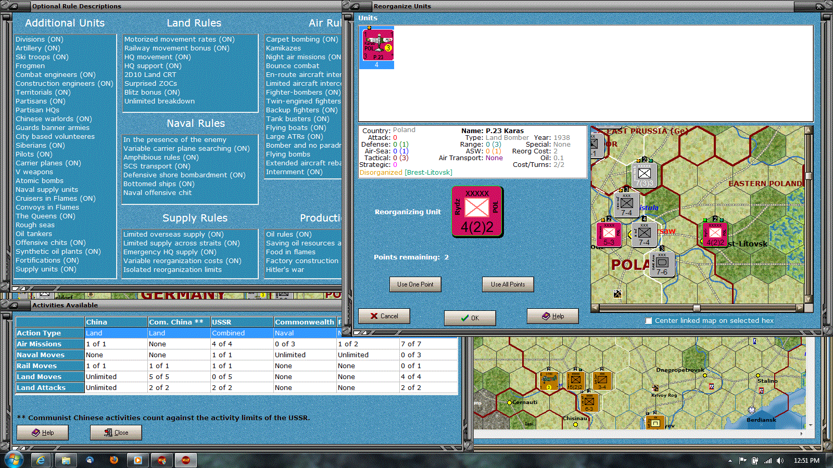This screenshot has width=833, height=468.
Task: Click the Soviet I-153 aircraft counter
Action: coord(549,381)
